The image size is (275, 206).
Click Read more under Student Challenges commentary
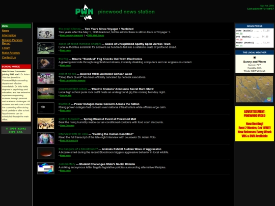65,170
